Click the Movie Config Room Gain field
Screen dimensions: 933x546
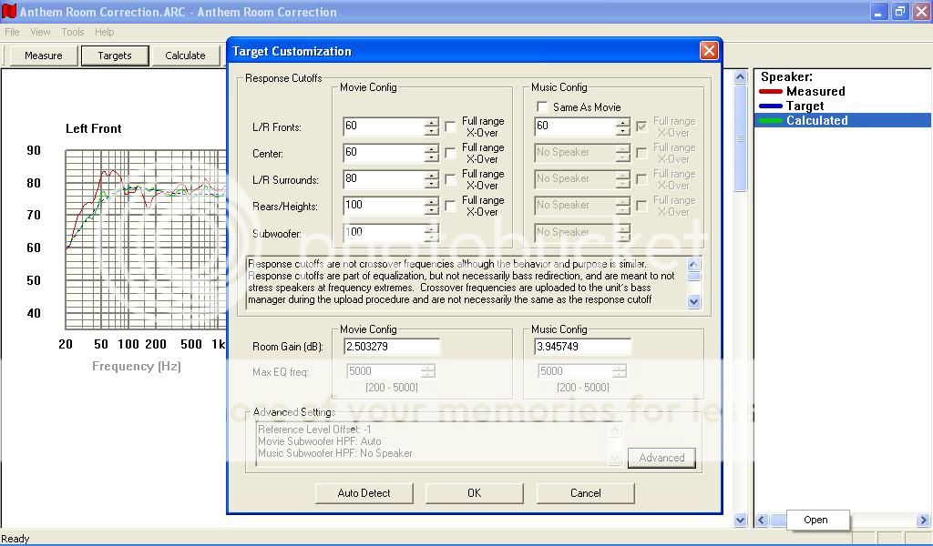pos(392,347)
